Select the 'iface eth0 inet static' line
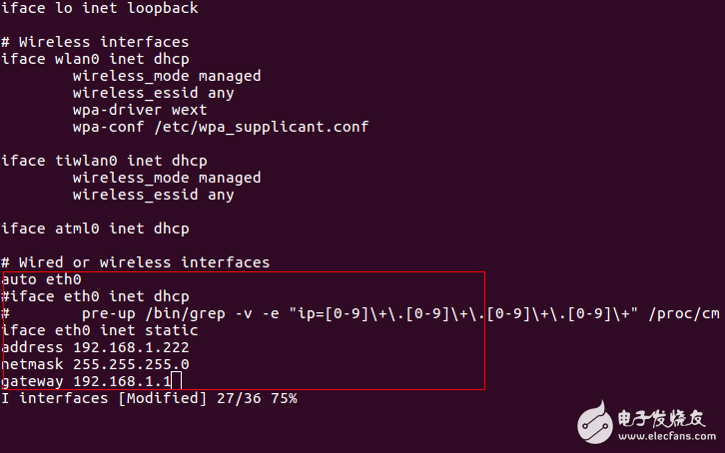 point(100,331)
